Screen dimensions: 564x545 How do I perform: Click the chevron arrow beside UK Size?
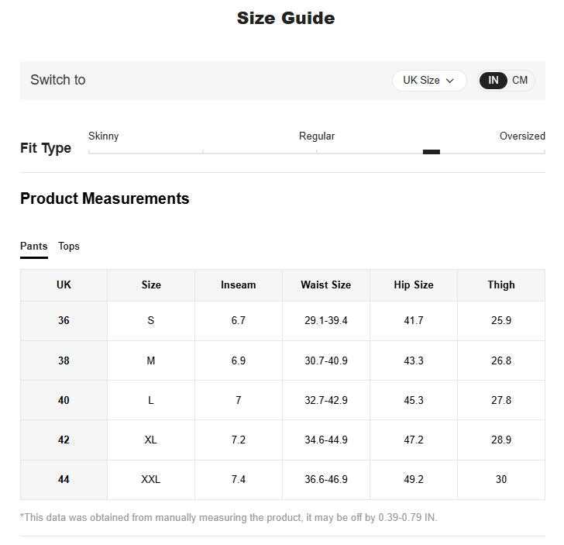point(449,81)
